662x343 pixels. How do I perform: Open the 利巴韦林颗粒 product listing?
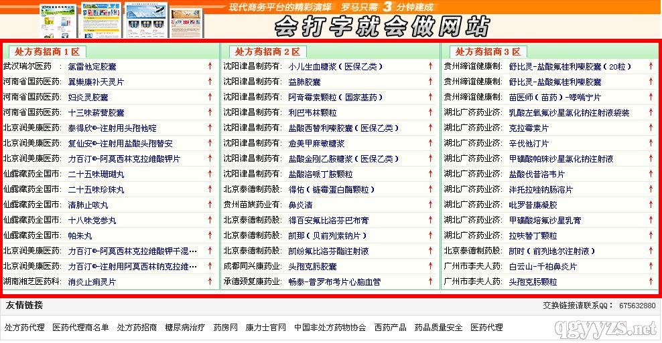[312, 112]
